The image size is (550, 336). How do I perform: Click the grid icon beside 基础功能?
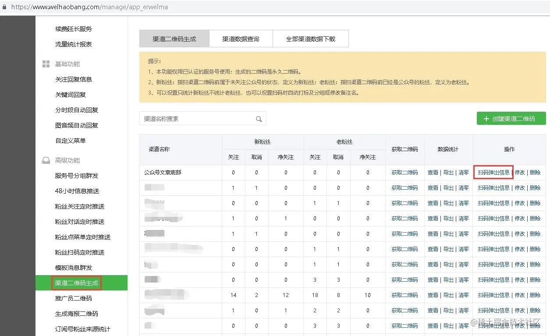(46, 64)
